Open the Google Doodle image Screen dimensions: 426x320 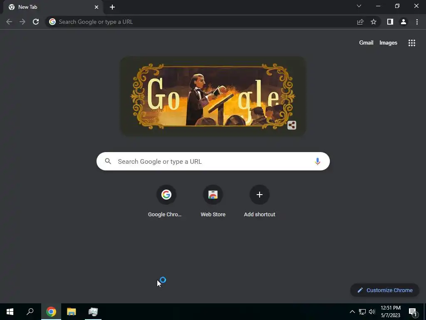pos(213,96)
